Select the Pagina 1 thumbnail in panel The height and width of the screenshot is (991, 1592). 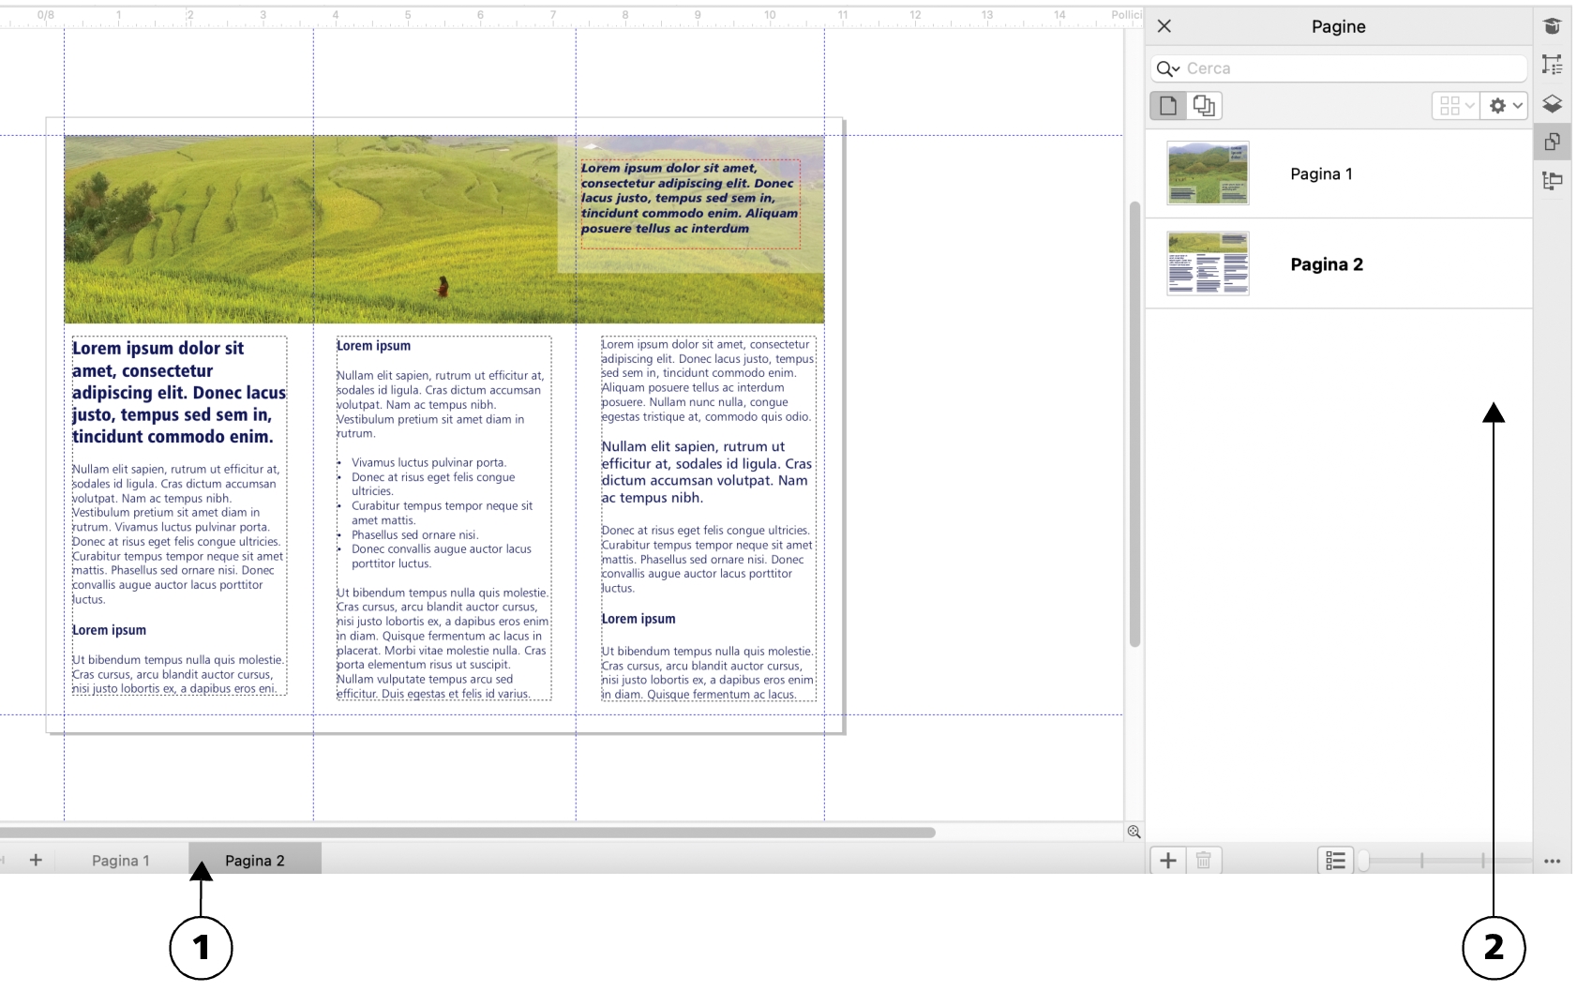tap(1208, 173)
